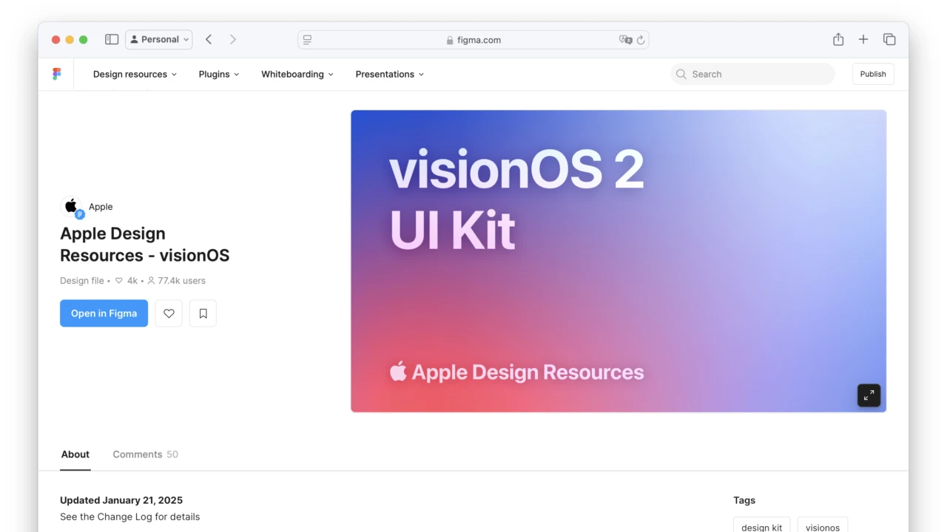Click the reader page icon in address bar

[307, 40]
